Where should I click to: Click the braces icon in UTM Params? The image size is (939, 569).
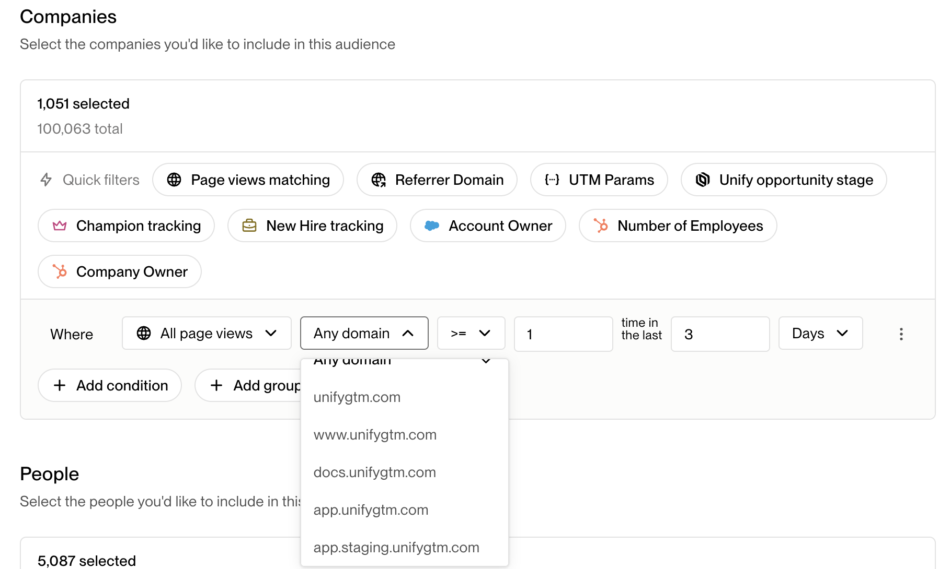click(552, 180)
